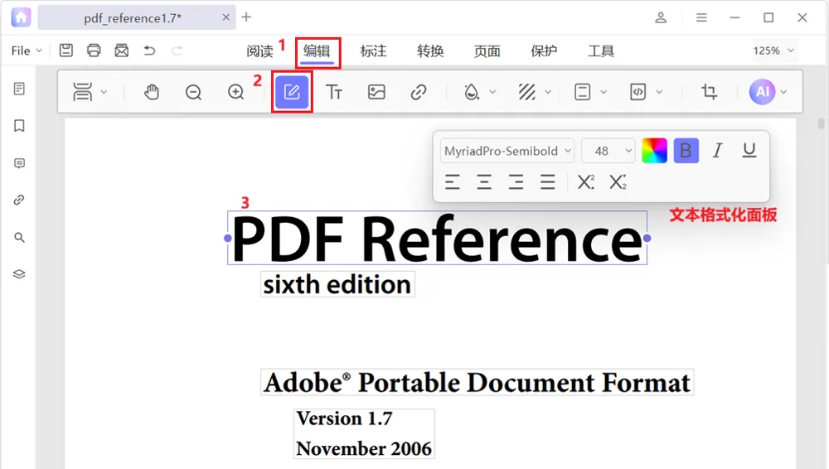
Task: Select the add link tool
Action: pyautogui.click(x=419, y=92)
